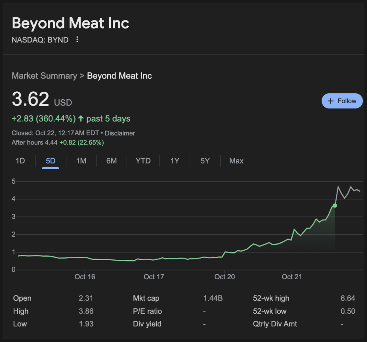
Task: Click the Oct 20 date label on chart axis
Action: tap(225, 277)
